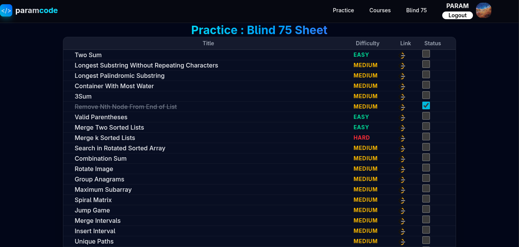519x247 pixels.
Task: Open the link icon for Group Anagrams
Action: pyautogui.click(x=403, y=180)
